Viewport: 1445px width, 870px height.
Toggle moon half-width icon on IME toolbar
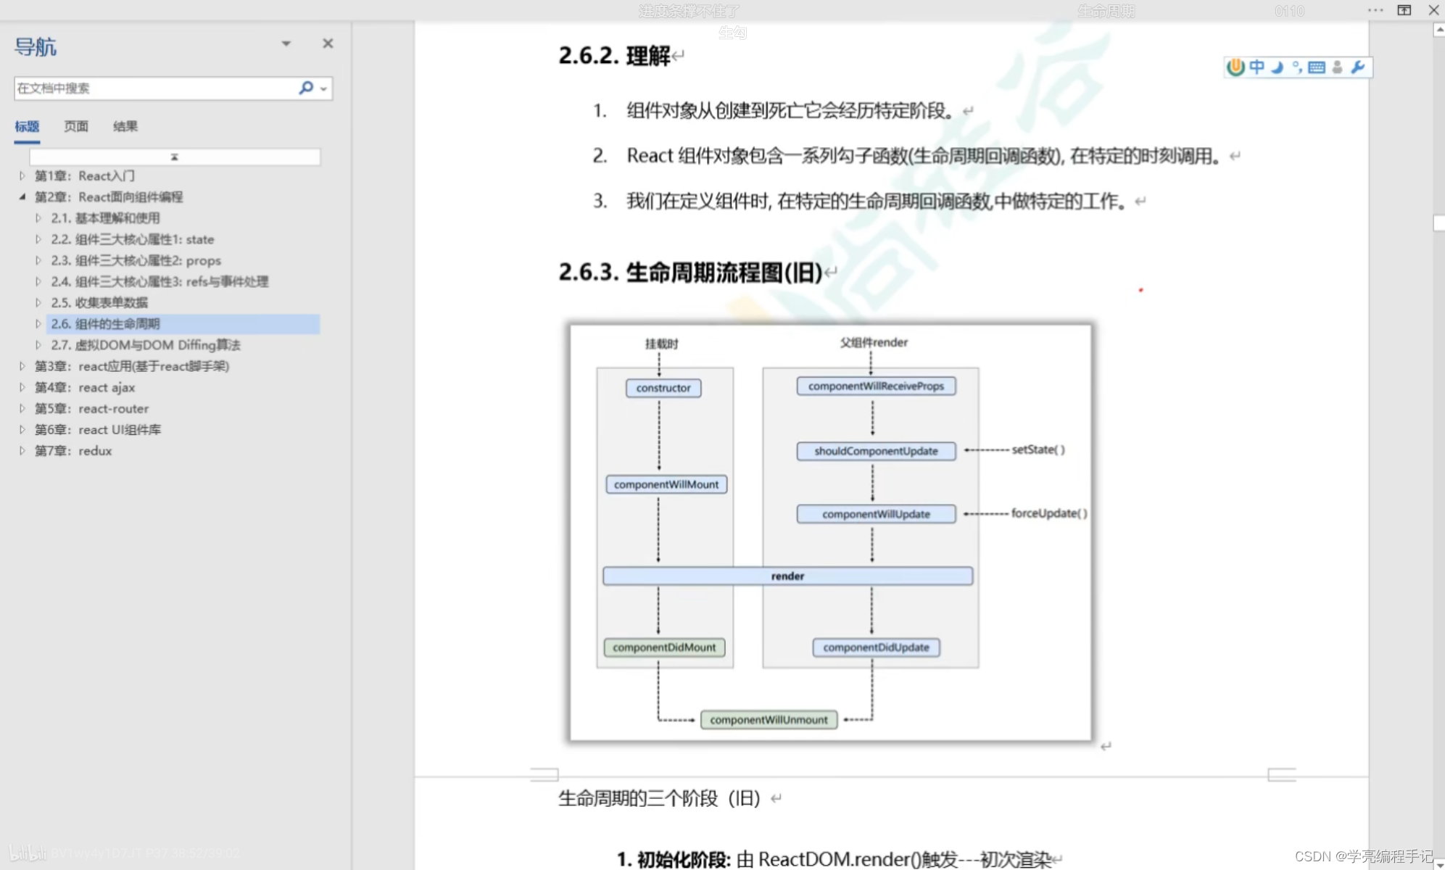tap(1278, 67)
